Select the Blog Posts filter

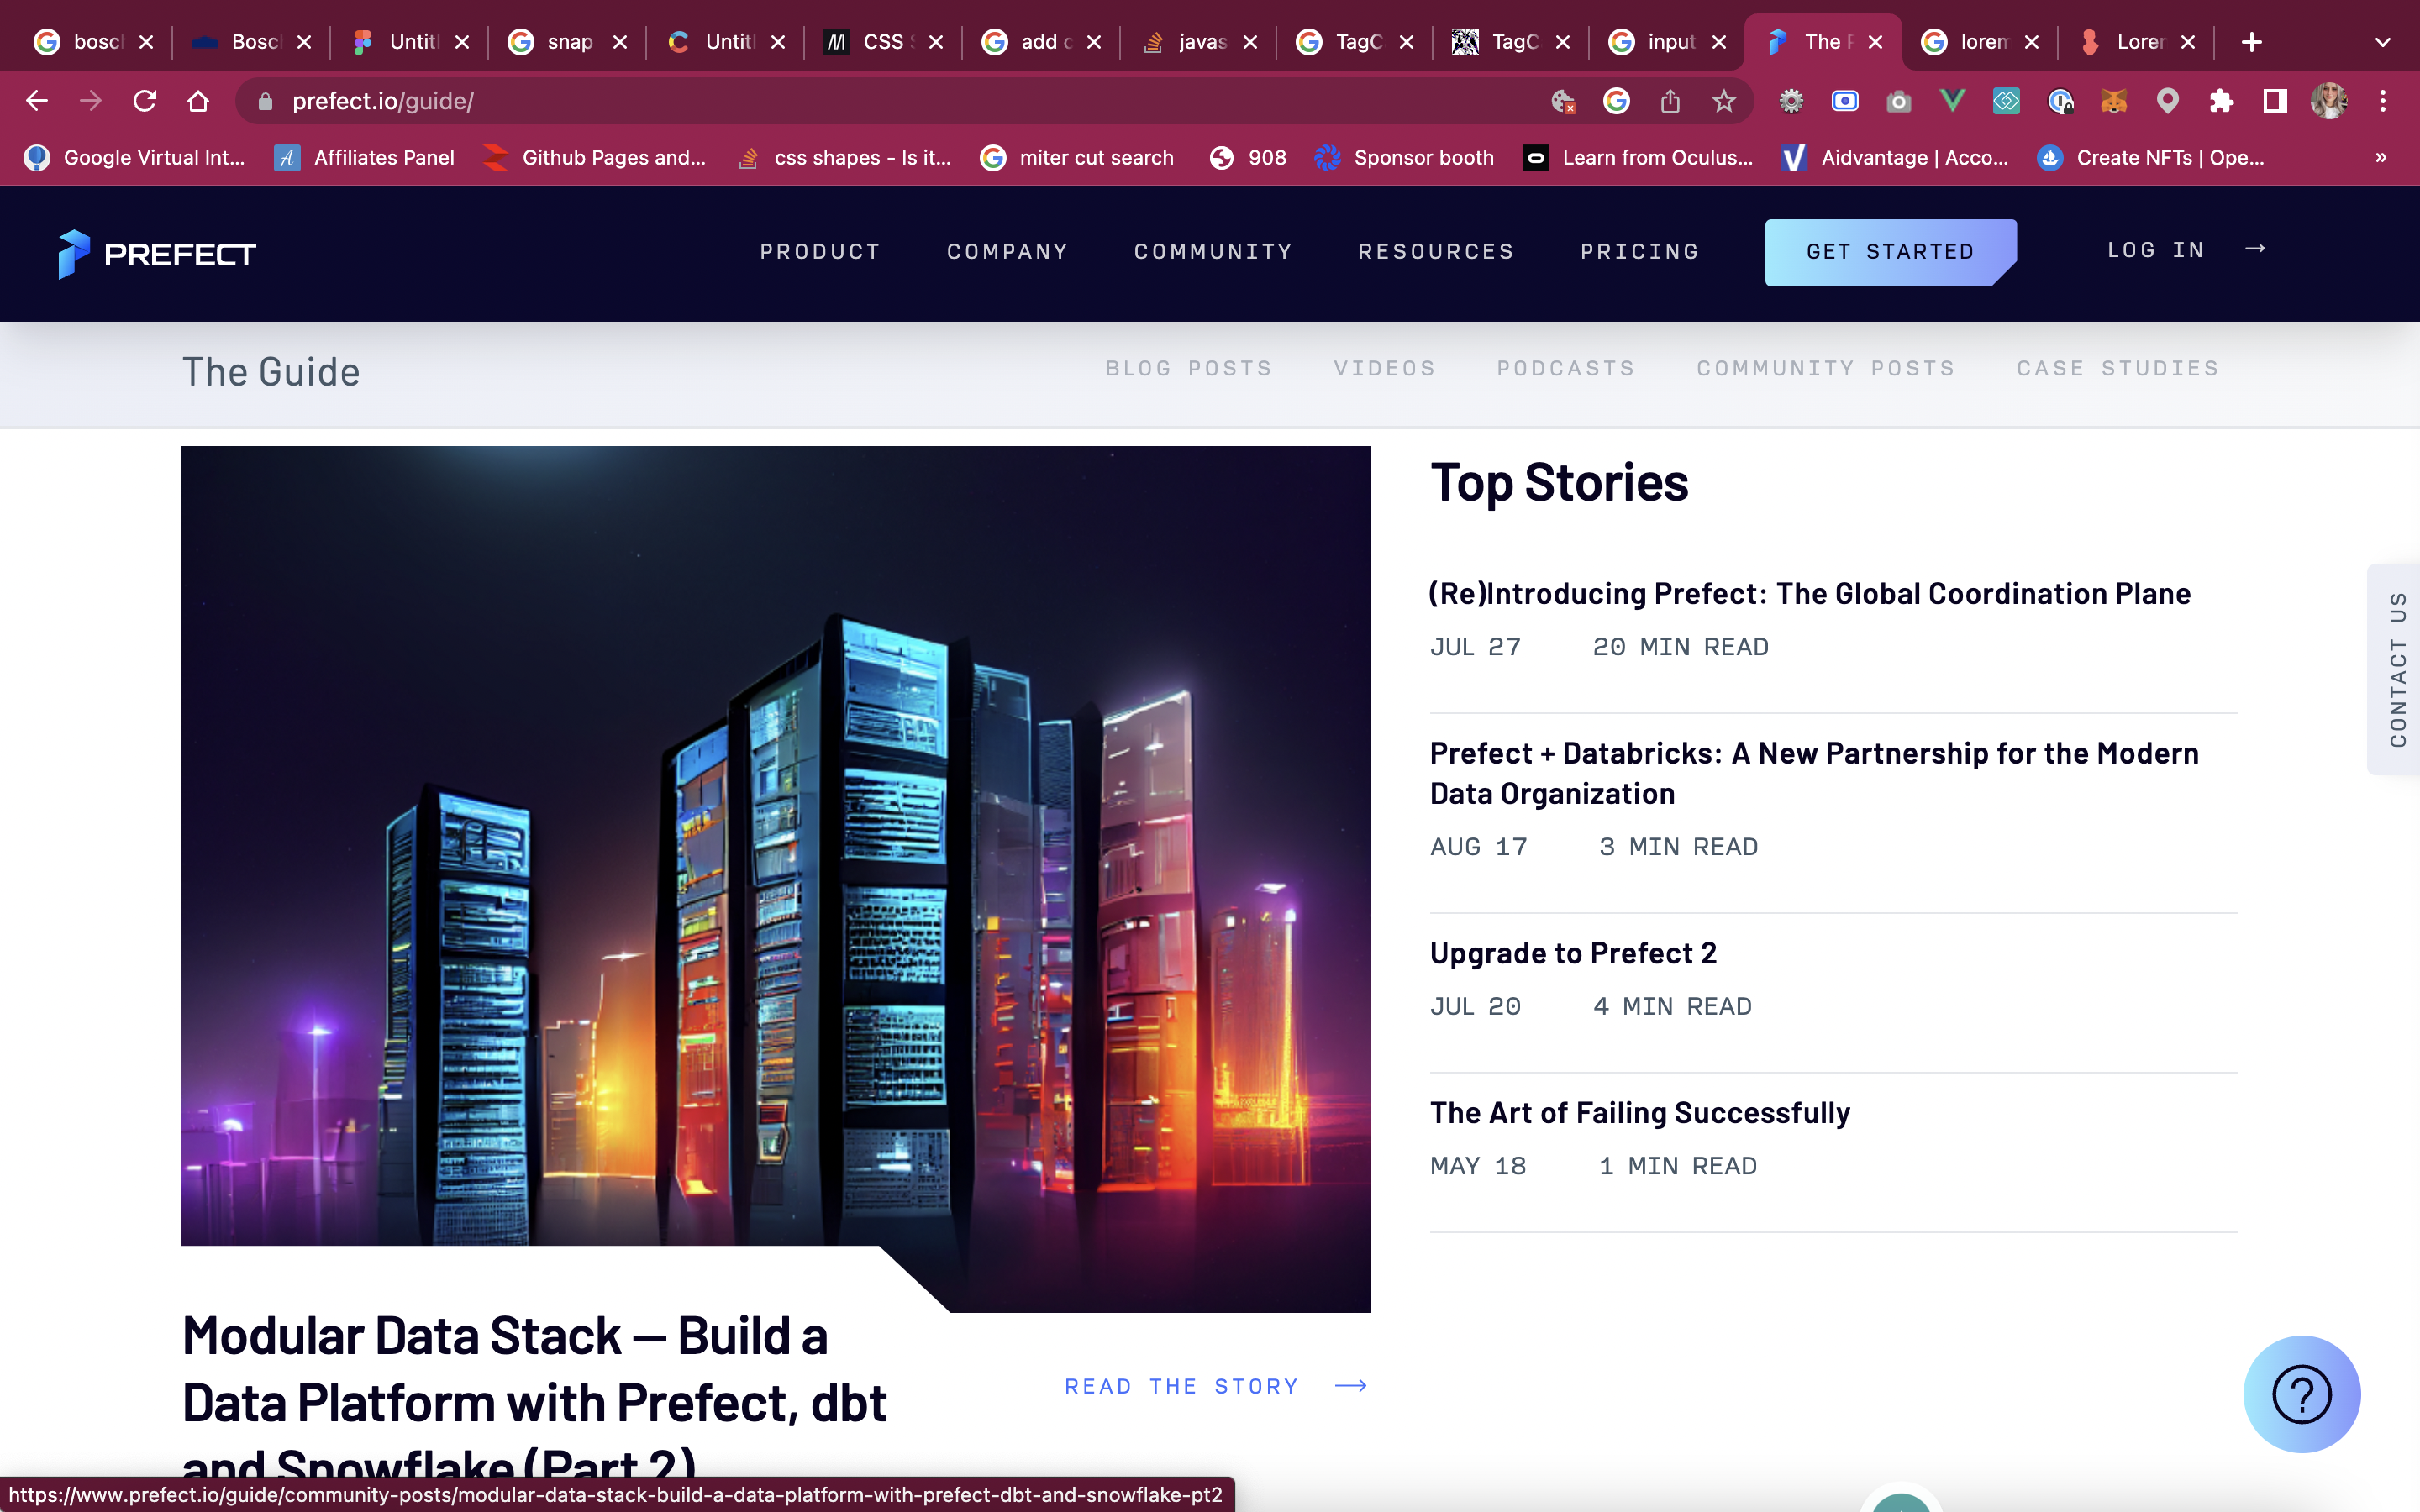[x=1188, y=368]
